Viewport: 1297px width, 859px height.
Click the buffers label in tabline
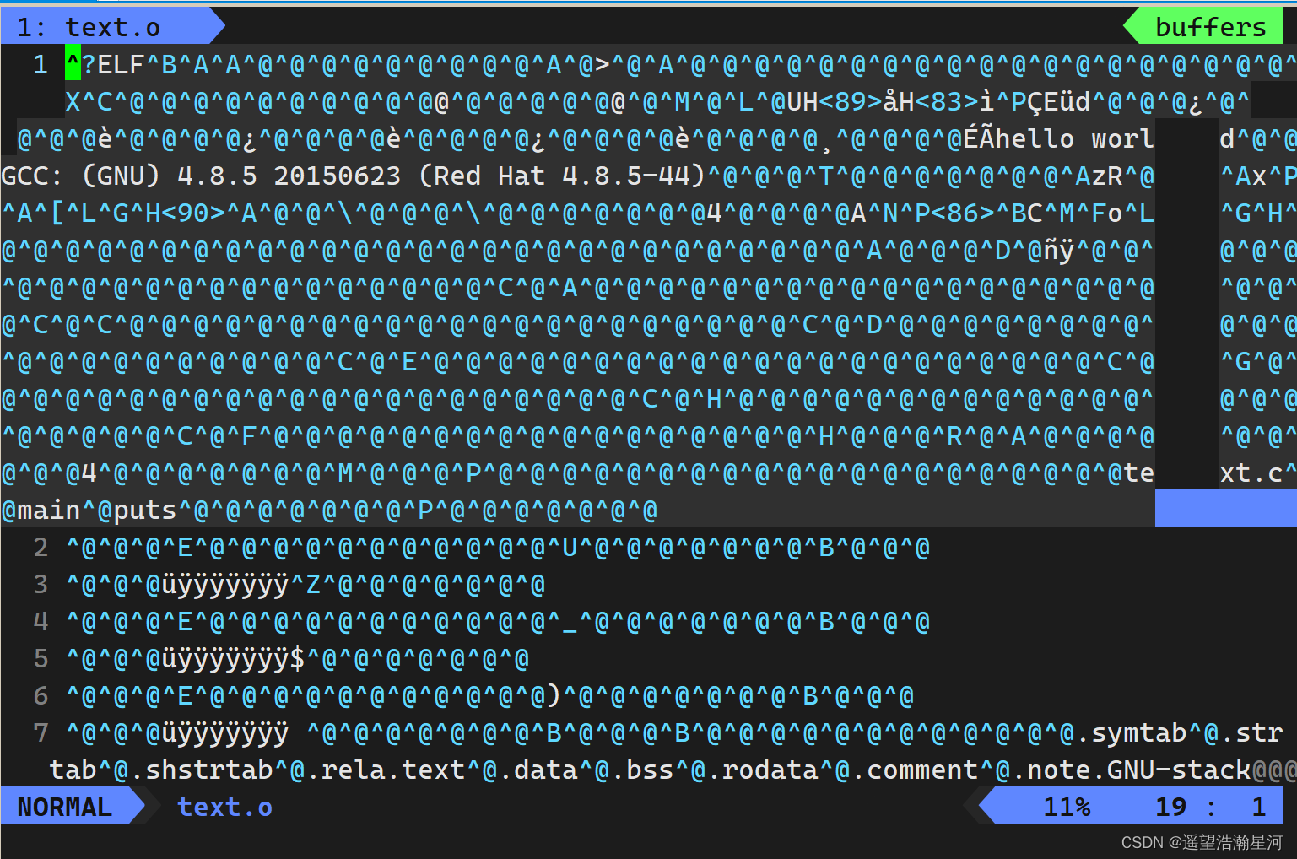1210,27
